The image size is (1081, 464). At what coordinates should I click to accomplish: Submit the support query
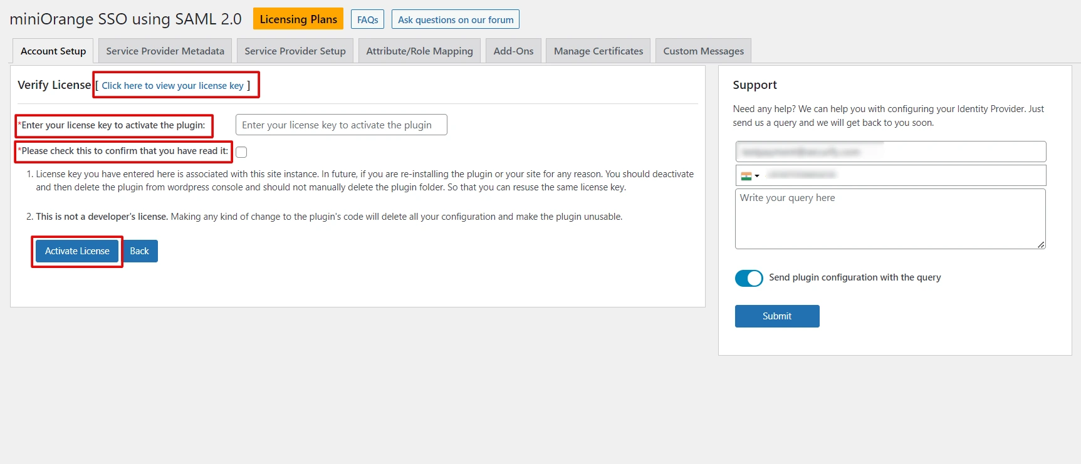(x=777, y=316)
